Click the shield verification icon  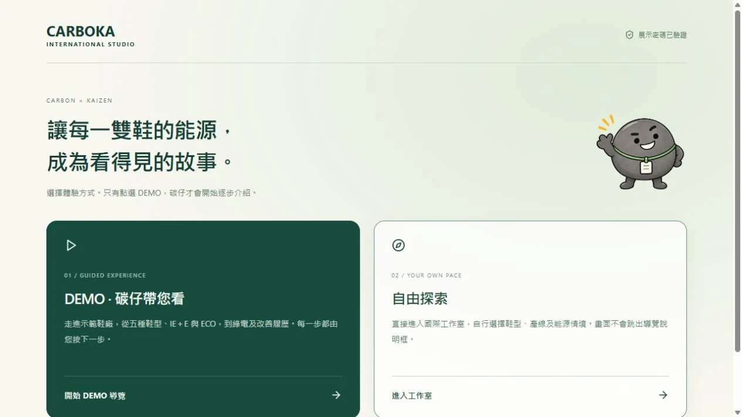[629, 35]
